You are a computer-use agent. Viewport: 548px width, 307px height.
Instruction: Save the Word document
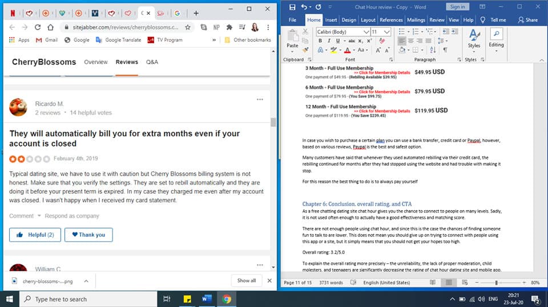click(x=292, y=7)
